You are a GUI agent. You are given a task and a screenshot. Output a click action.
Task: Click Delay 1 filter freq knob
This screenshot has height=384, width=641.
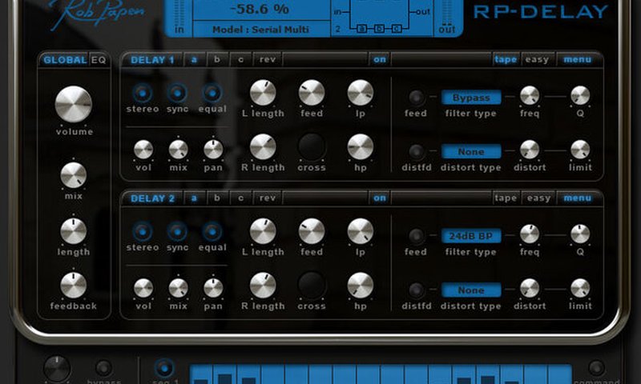coord(530,95)
